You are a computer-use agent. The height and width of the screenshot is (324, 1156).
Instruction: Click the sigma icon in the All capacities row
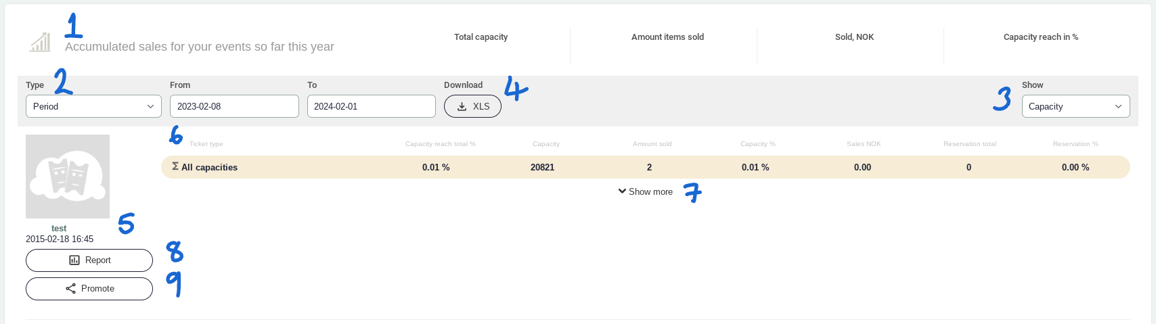click(x=175, y=166)
